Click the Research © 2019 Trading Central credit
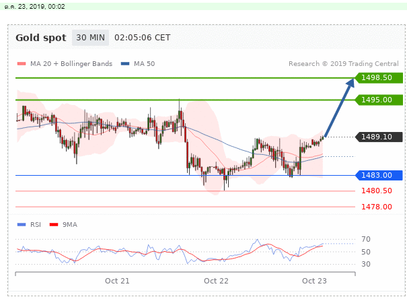Screen dimensions: 407x303 (x=343, y=64)
